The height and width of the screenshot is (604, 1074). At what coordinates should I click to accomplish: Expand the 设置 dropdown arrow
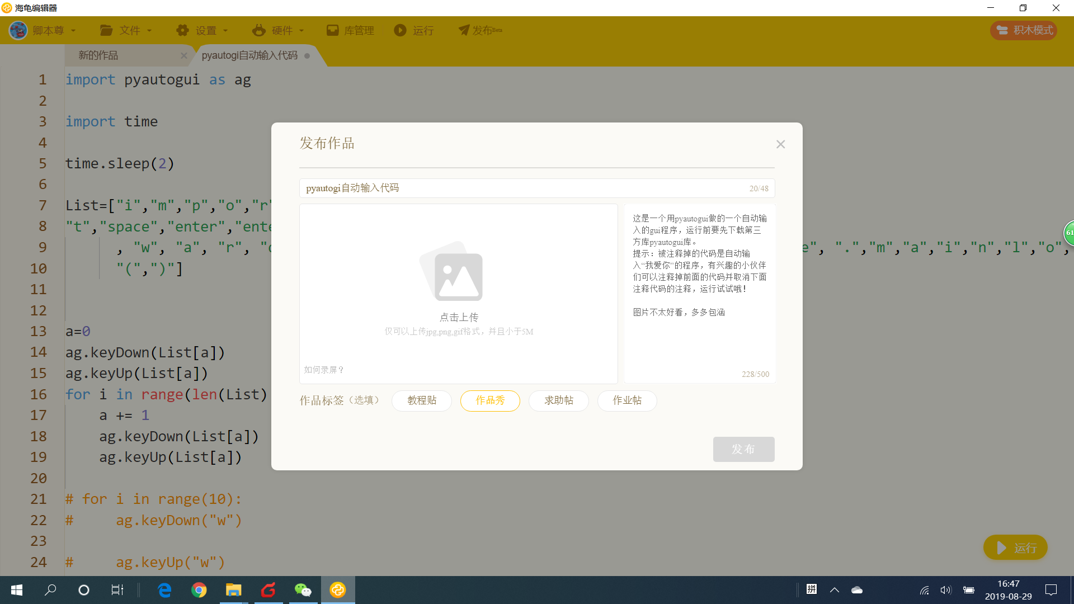coord(225,31)
